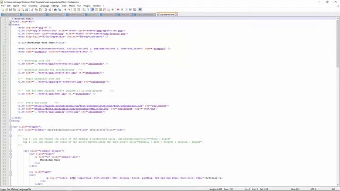The height and width of the screenshot is (191, 340).
Task: Click the Save All toolbar icon
Action: [x=14, y=10]
